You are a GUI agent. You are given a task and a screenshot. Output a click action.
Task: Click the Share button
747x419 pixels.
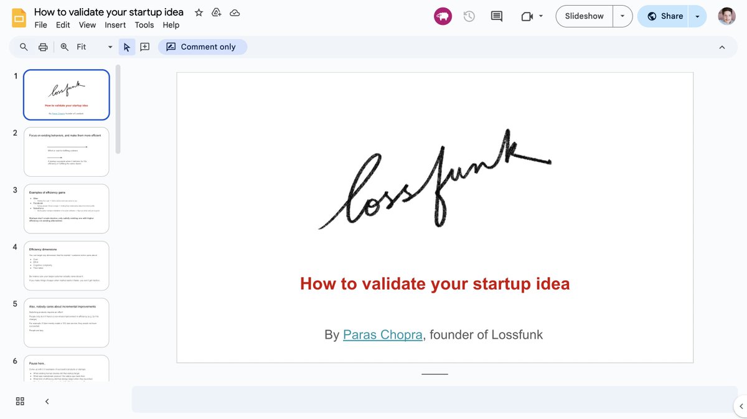tap(665, 16)
